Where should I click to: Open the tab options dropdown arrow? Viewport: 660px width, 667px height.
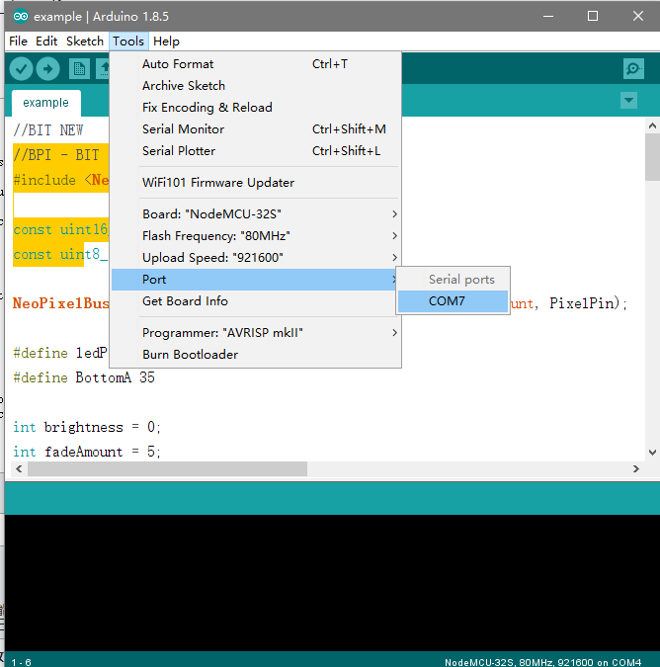(x=628, y=101)
